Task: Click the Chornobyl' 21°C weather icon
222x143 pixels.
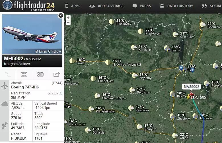Action: click(x=176, y=34)
